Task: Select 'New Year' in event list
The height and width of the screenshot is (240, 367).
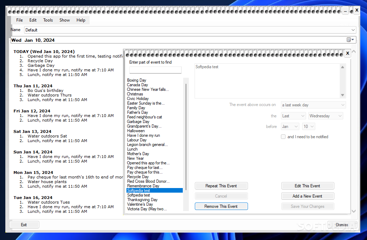Action: click(136, 158)
